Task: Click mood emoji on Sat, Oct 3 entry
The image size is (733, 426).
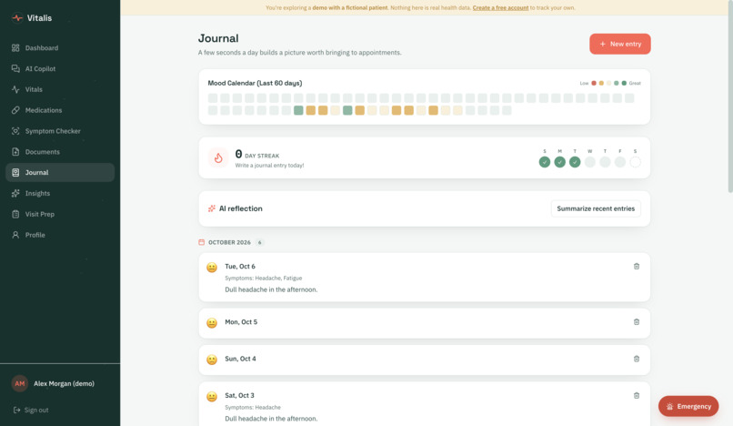Action: point(212,397)
